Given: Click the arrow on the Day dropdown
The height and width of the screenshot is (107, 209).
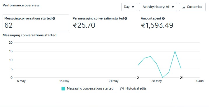Looking at the screenshot, I should 133,7.
